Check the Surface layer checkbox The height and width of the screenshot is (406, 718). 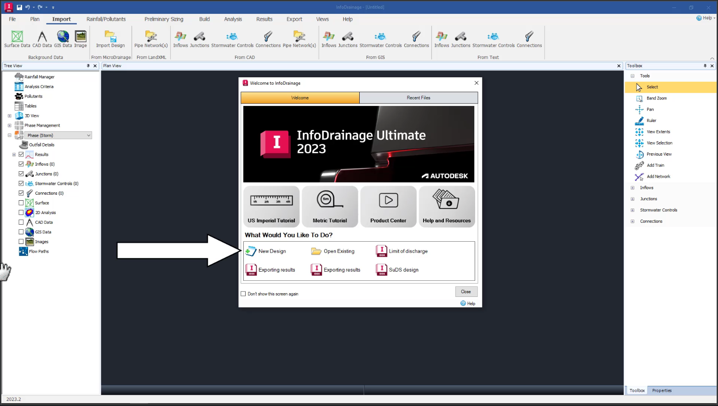pyautogui.click(x=21, y=203)
